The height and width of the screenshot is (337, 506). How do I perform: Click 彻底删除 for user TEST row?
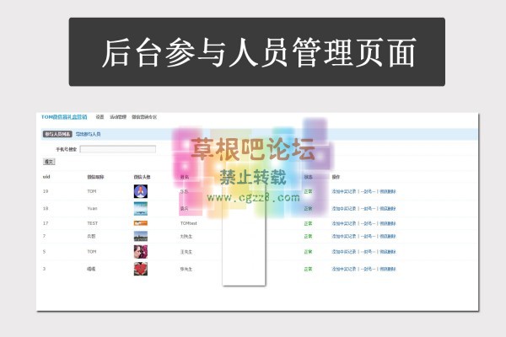point(388,223)
